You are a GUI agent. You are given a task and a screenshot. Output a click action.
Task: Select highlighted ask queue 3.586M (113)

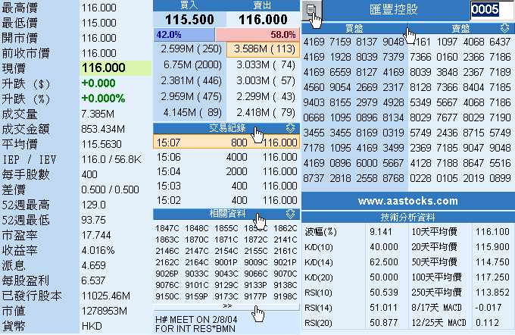263,49
